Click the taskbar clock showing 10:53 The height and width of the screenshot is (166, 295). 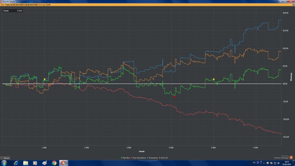(287, 163)
